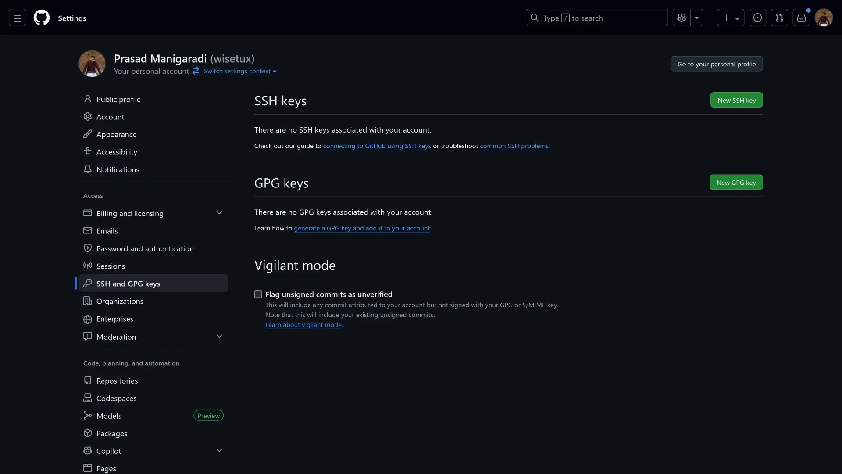Go to Password and authentication settings
This screenshot has height=474, width=842.
coord(145,249)
